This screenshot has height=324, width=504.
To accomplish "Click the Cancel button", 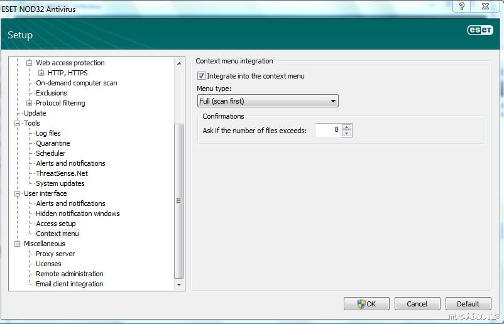I will [417, 304].
